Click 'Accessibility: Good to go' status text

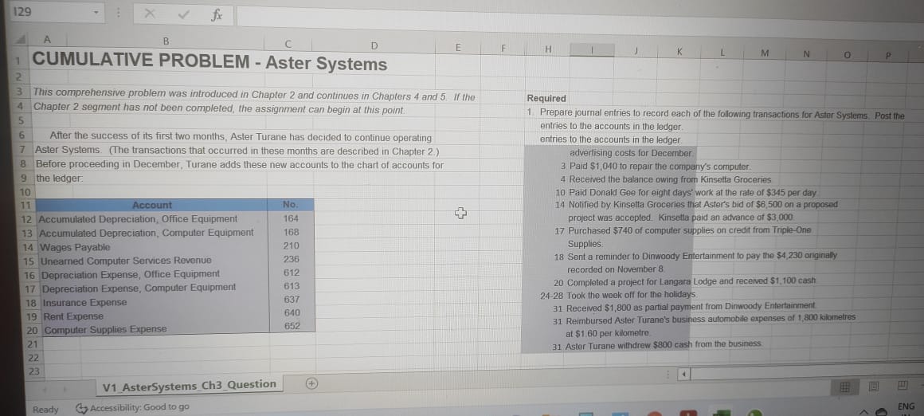[x=139, y=407]
